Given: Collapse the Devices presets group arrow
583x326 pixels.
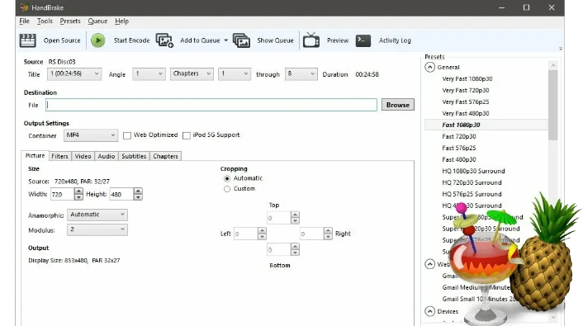Looking at the screenshot, I should [x=429, y=311].
